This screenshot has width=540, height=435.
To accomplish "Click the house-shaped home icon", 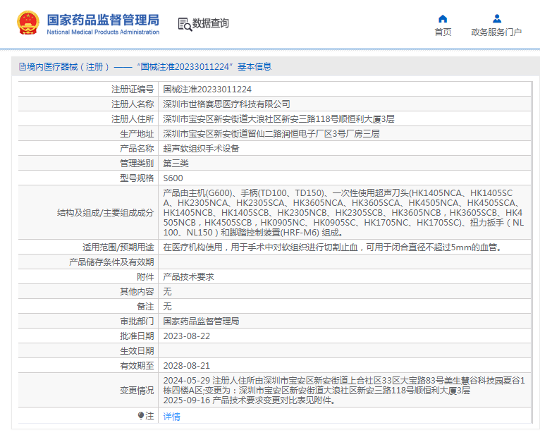I will tap(443, 18).
